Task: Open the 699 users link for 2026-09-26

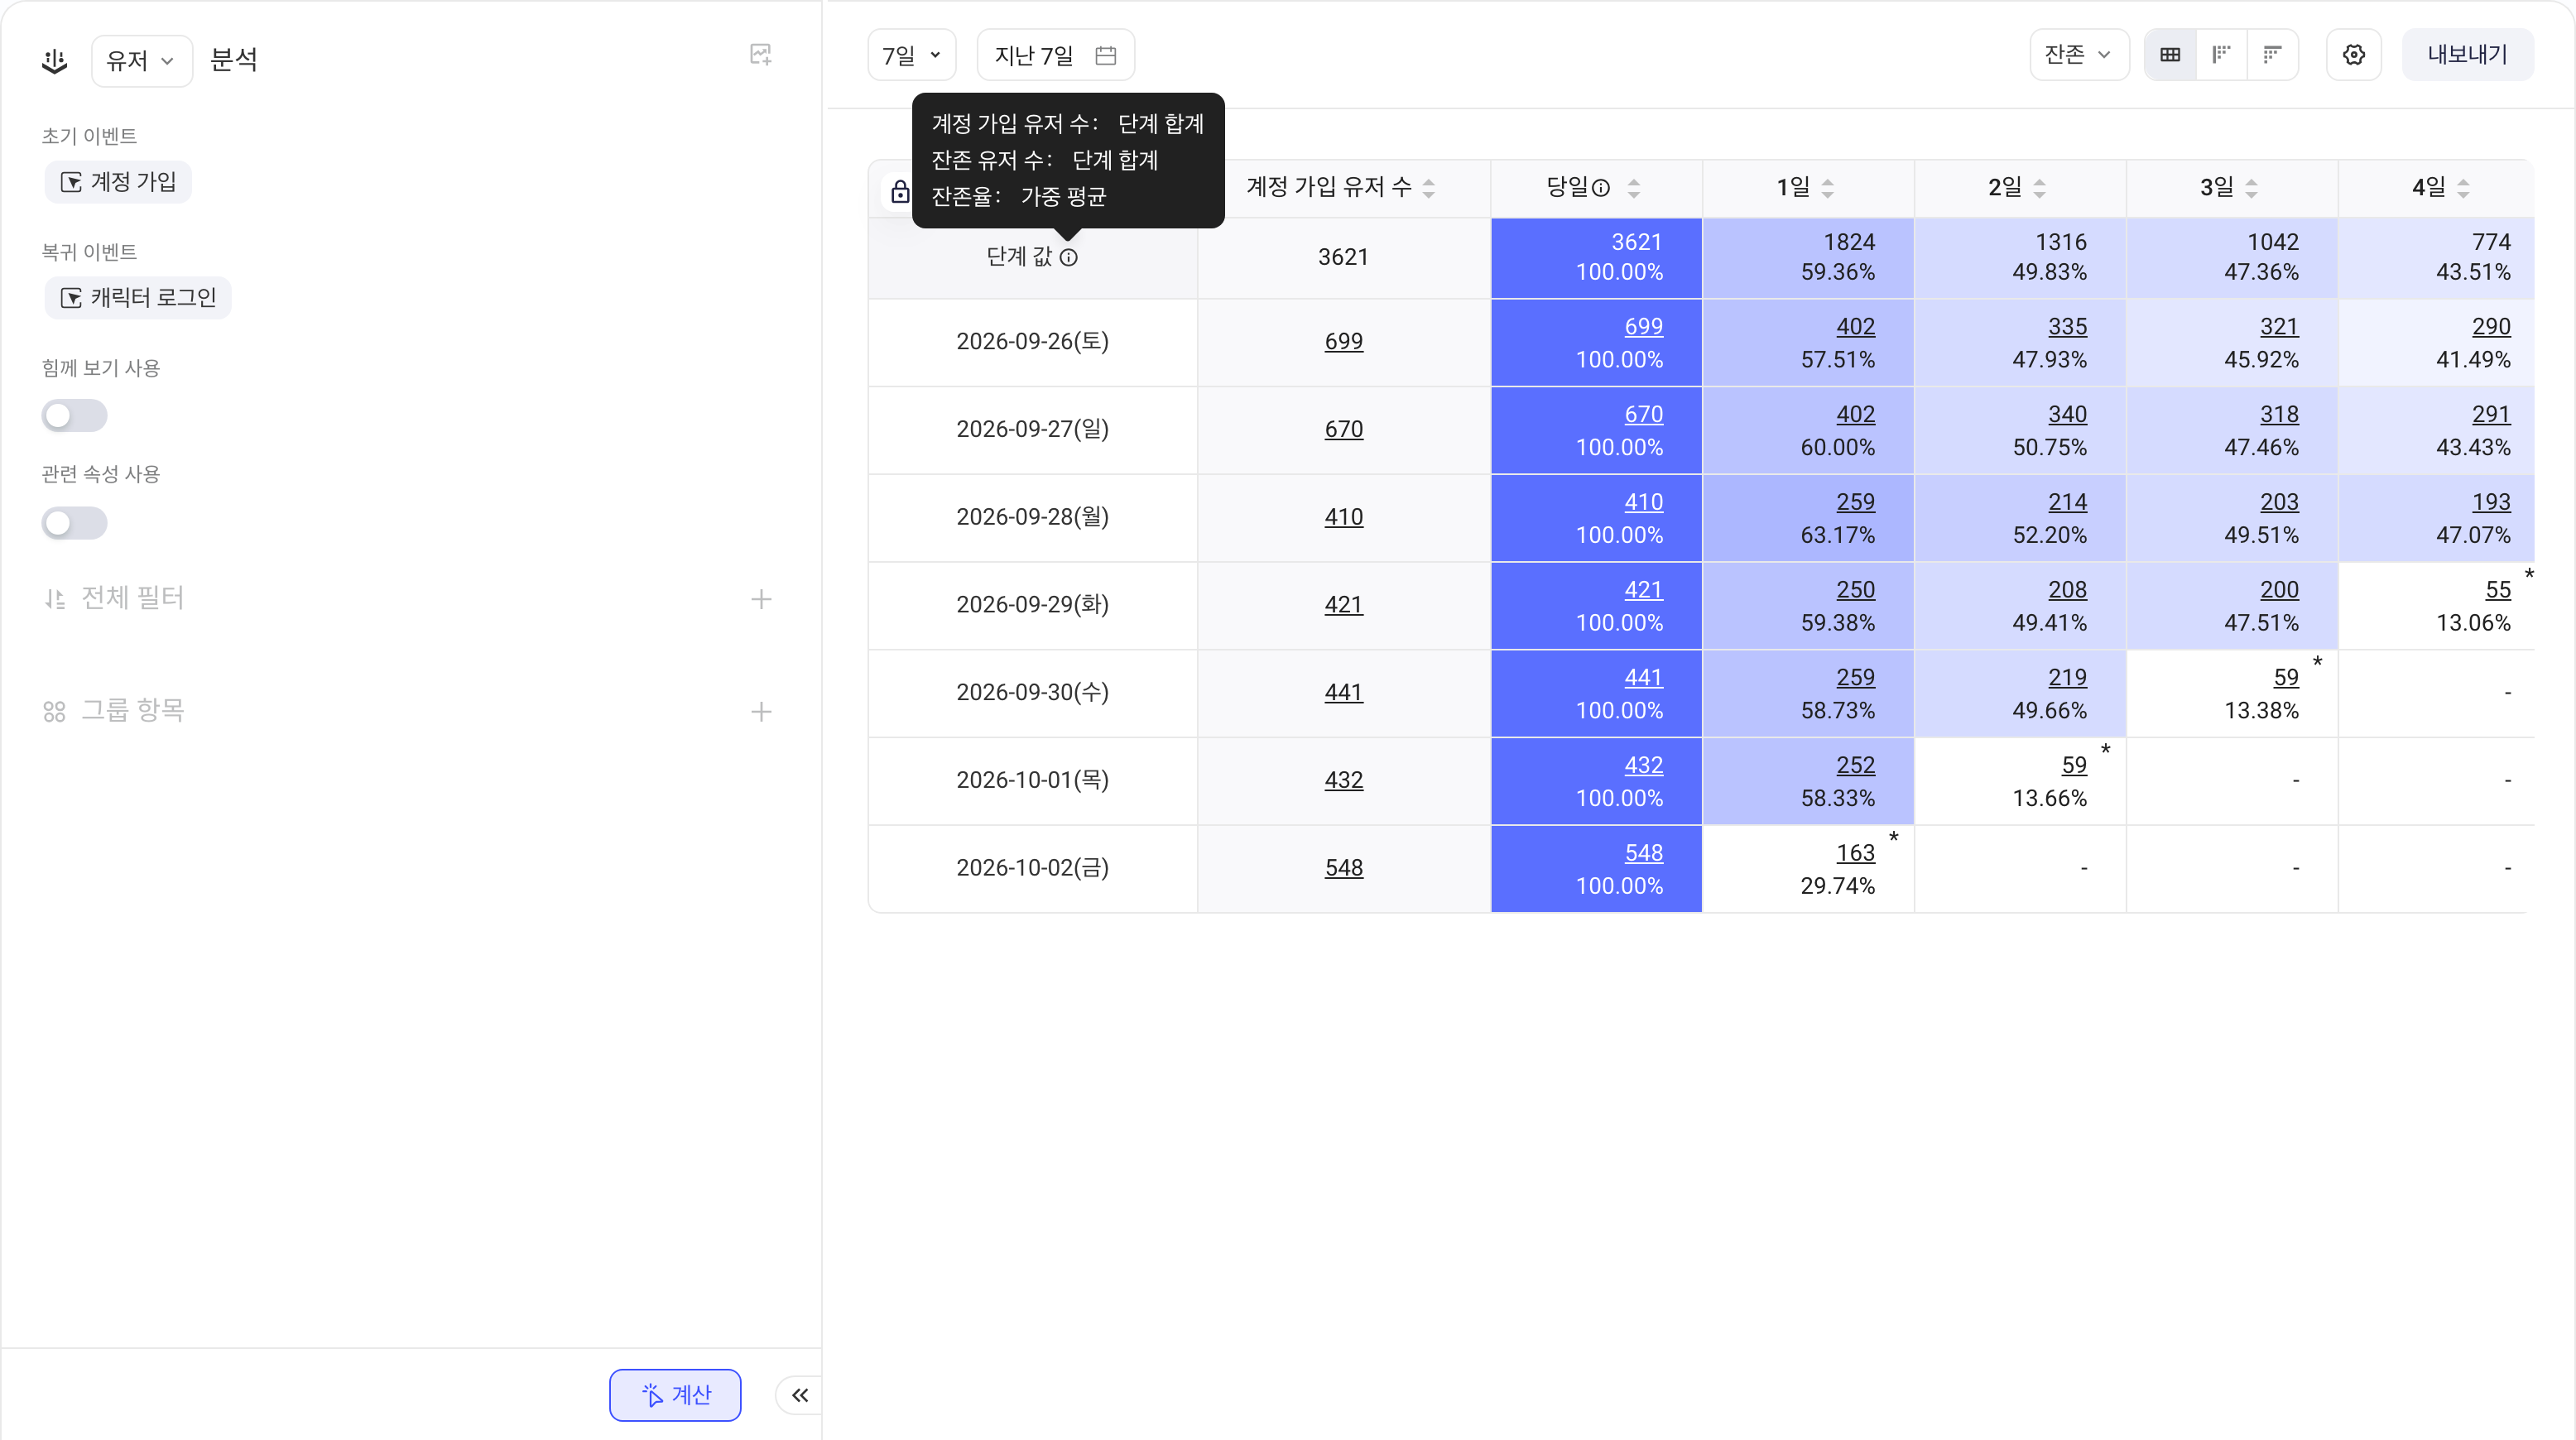Action: (x=1343, y=342)
